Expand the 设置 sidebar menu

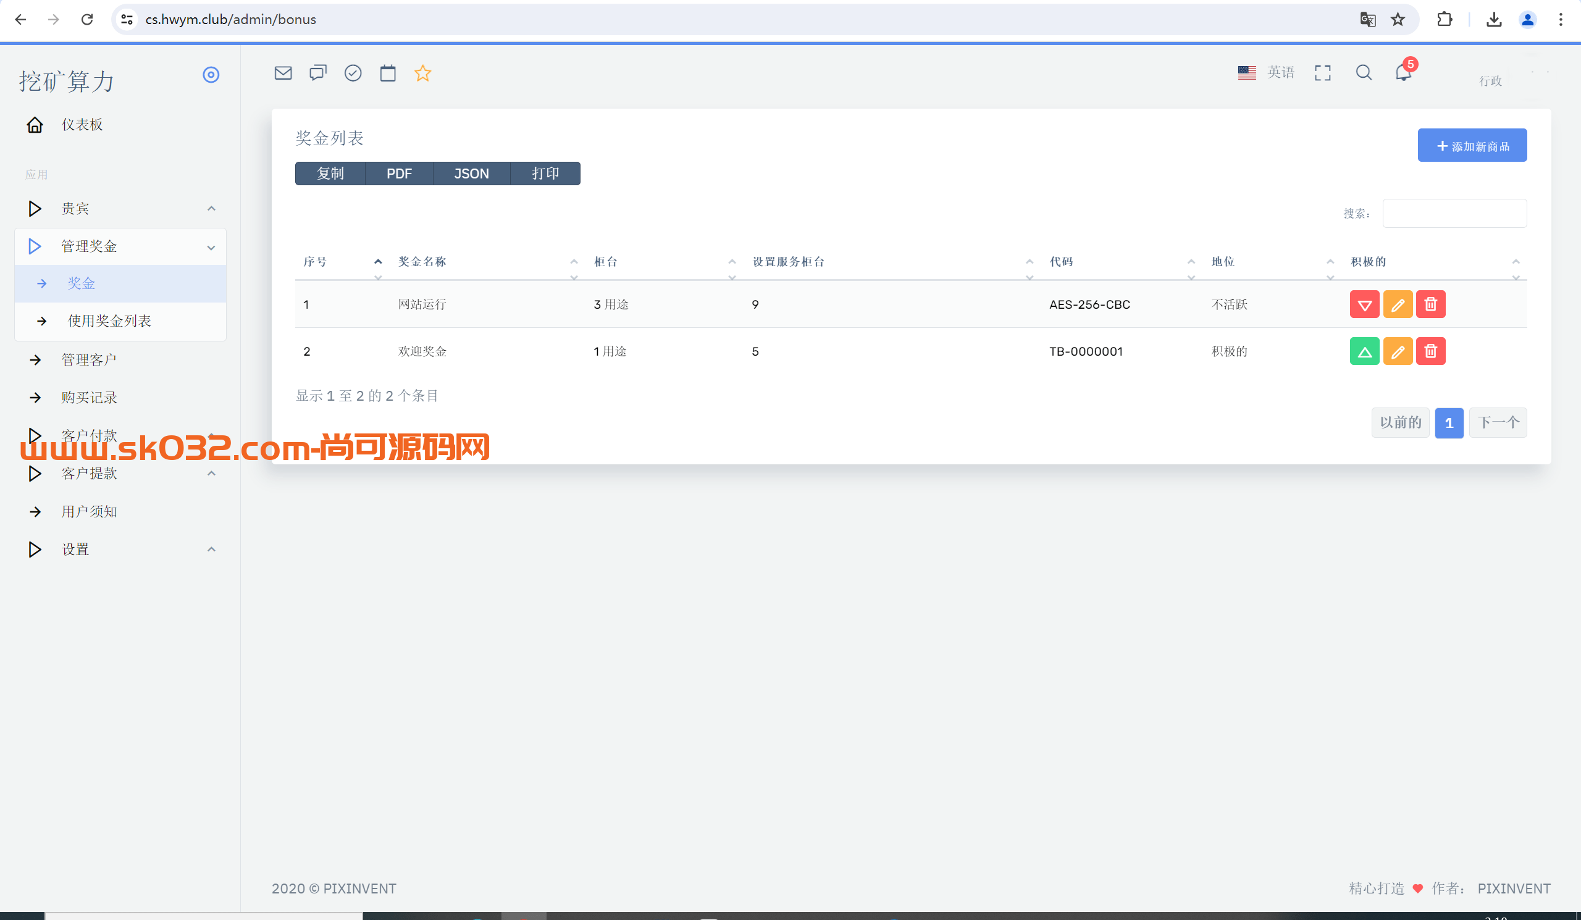click(120, 550)
